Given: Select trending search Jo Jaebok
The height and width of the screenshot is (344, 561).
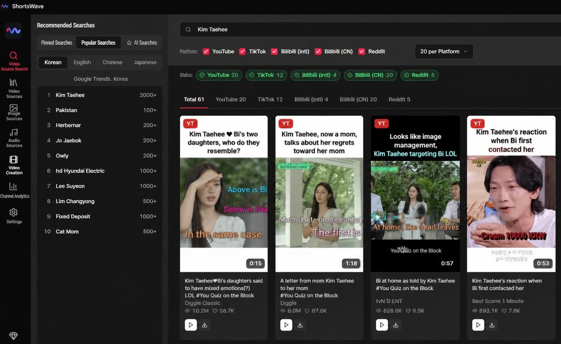Looking at the screenshot, I should click(x=100, y=140).
